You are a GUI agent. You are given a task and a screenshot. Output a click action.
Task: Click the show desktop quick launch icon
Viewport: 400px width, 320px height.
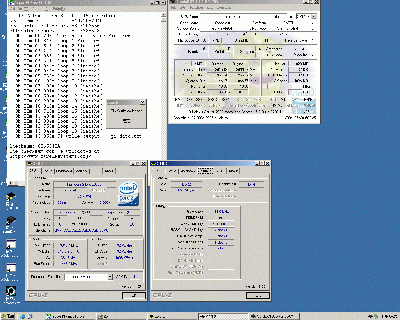[30, 317]
